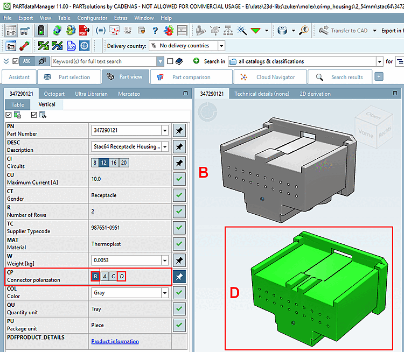Click the full text search field
The height and width of the screenshot is (352, 404).
click(104, 61)
